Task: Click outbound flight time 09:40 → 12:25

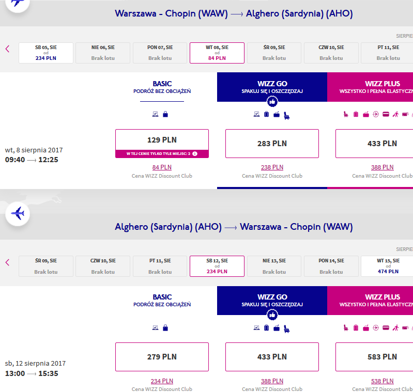Action: [32, 160]
